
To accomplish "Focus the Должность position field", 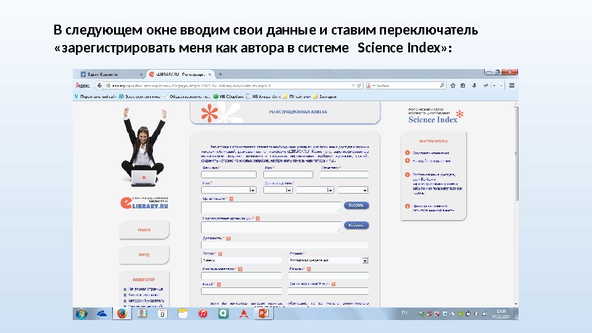I will [x=285, y=245].
